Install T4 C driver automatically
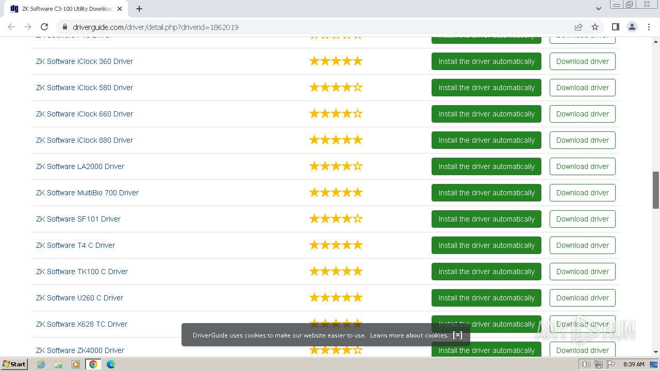The height and width of the screenshot is (371, 660). click(486, 245)
